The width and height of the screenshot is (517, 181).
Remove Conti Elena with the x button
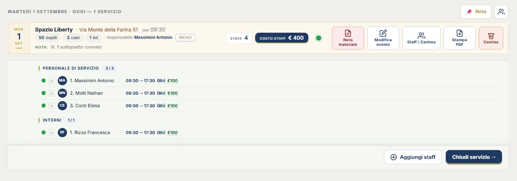coord(52,106)
